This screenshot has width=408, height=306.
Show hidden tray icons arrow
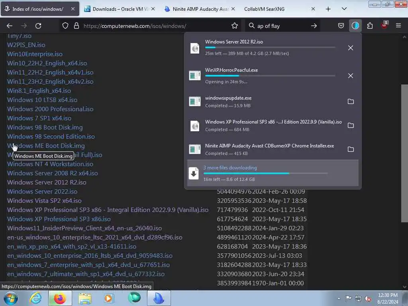[339, 299]
